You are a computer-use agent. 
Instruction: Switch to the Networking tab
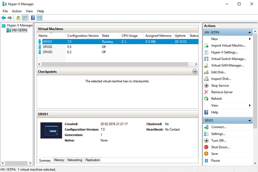click(75, 160)
